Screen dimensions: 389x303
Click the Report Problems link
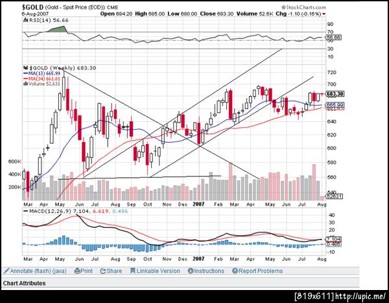point(261,271)
